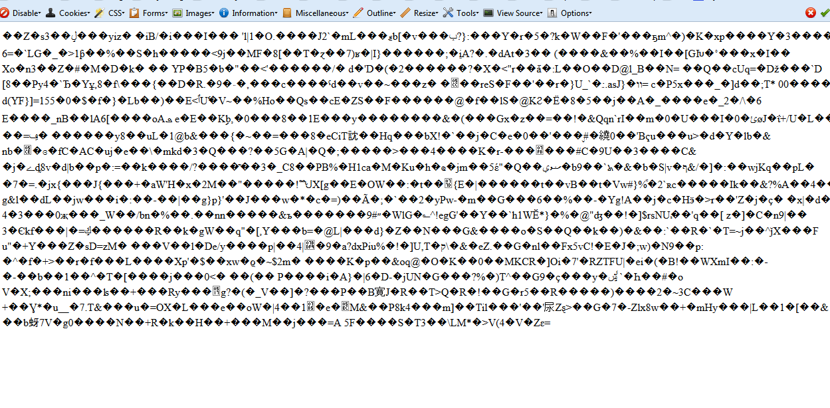
Task: Open the Information menu
Action: coord(249,13)
